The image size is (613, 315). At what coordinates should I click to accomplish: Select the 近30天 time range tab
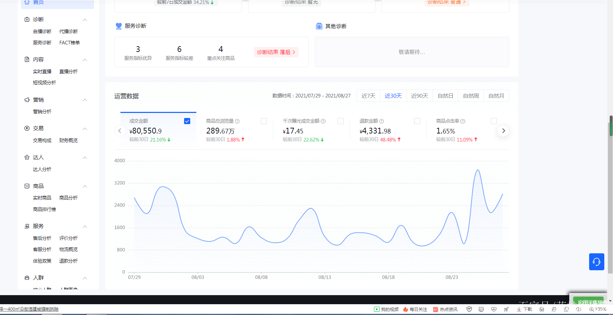393,96
